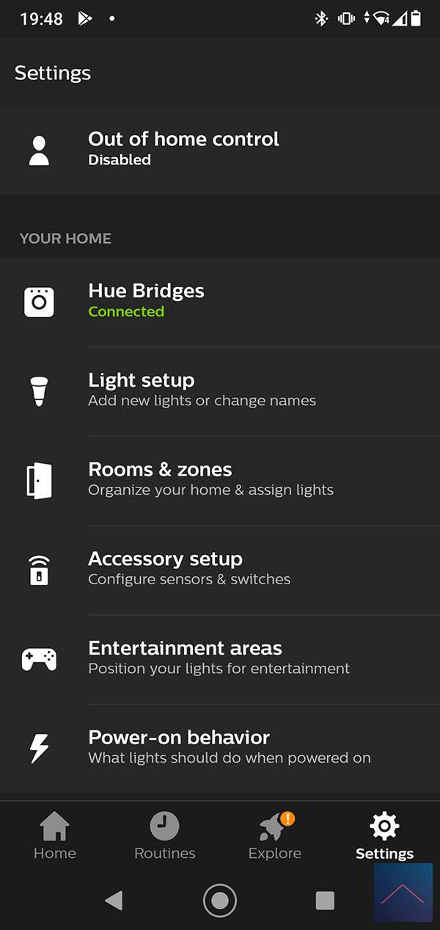
Task: Select the Settings tab
Action: click(384, 836)
